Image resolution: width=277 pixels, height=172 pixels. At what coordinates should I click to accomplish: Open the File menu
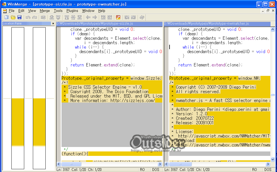coord(11,11)
